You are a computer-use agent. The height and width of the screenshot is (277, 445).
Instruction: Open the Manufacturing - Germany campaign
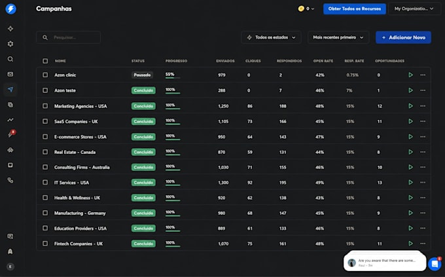pyautogui.click(x=80, y=213)
